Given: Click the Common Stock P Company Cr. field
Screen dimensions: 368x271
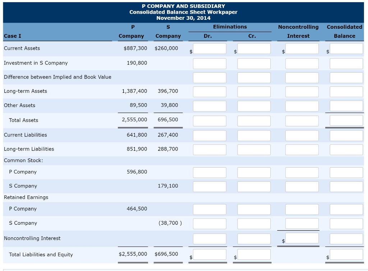Looking at the screenshot, I should tap(254, 172).
